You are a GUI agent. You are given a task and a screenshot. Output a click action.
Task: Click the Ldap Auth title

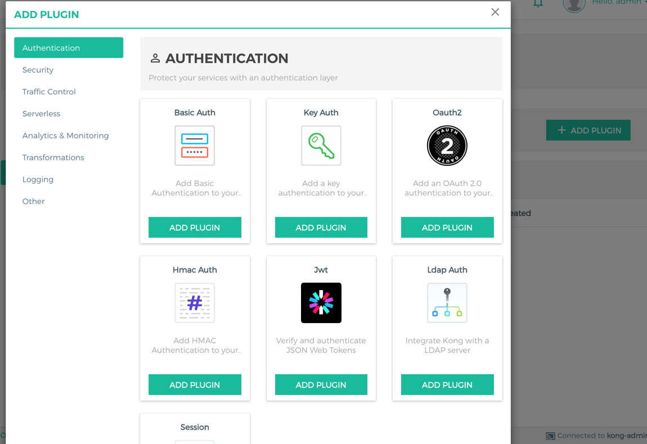447,270
